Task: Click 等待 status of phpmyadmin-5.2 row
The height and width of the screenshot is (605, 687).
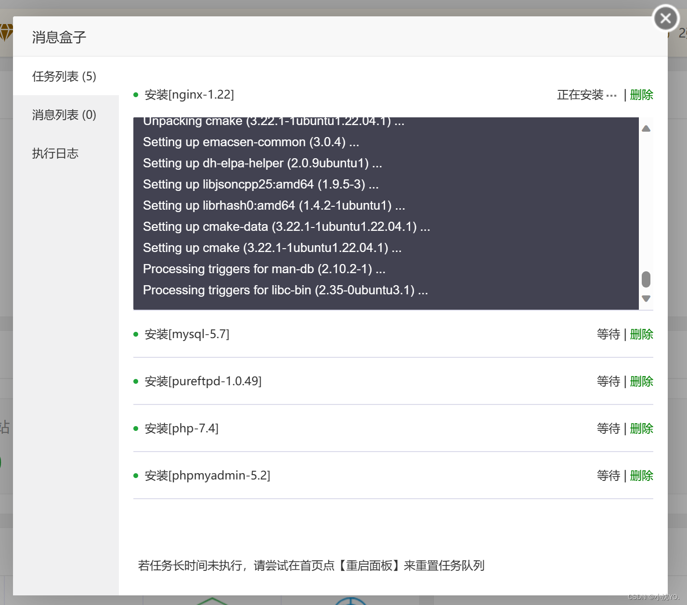Action: [609, 476]
